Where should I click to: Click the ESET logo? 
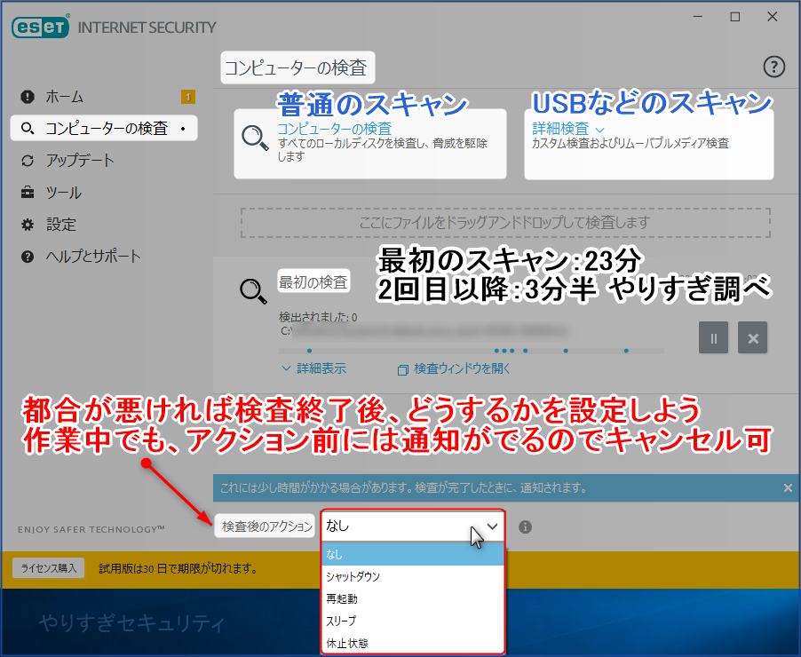40,27
